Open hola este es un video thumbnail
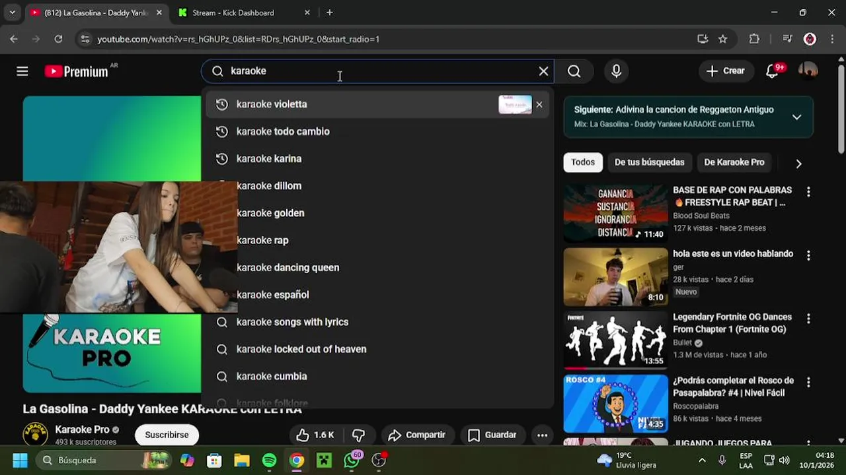This screenshot has height=475, width=846. pos(616,277)
